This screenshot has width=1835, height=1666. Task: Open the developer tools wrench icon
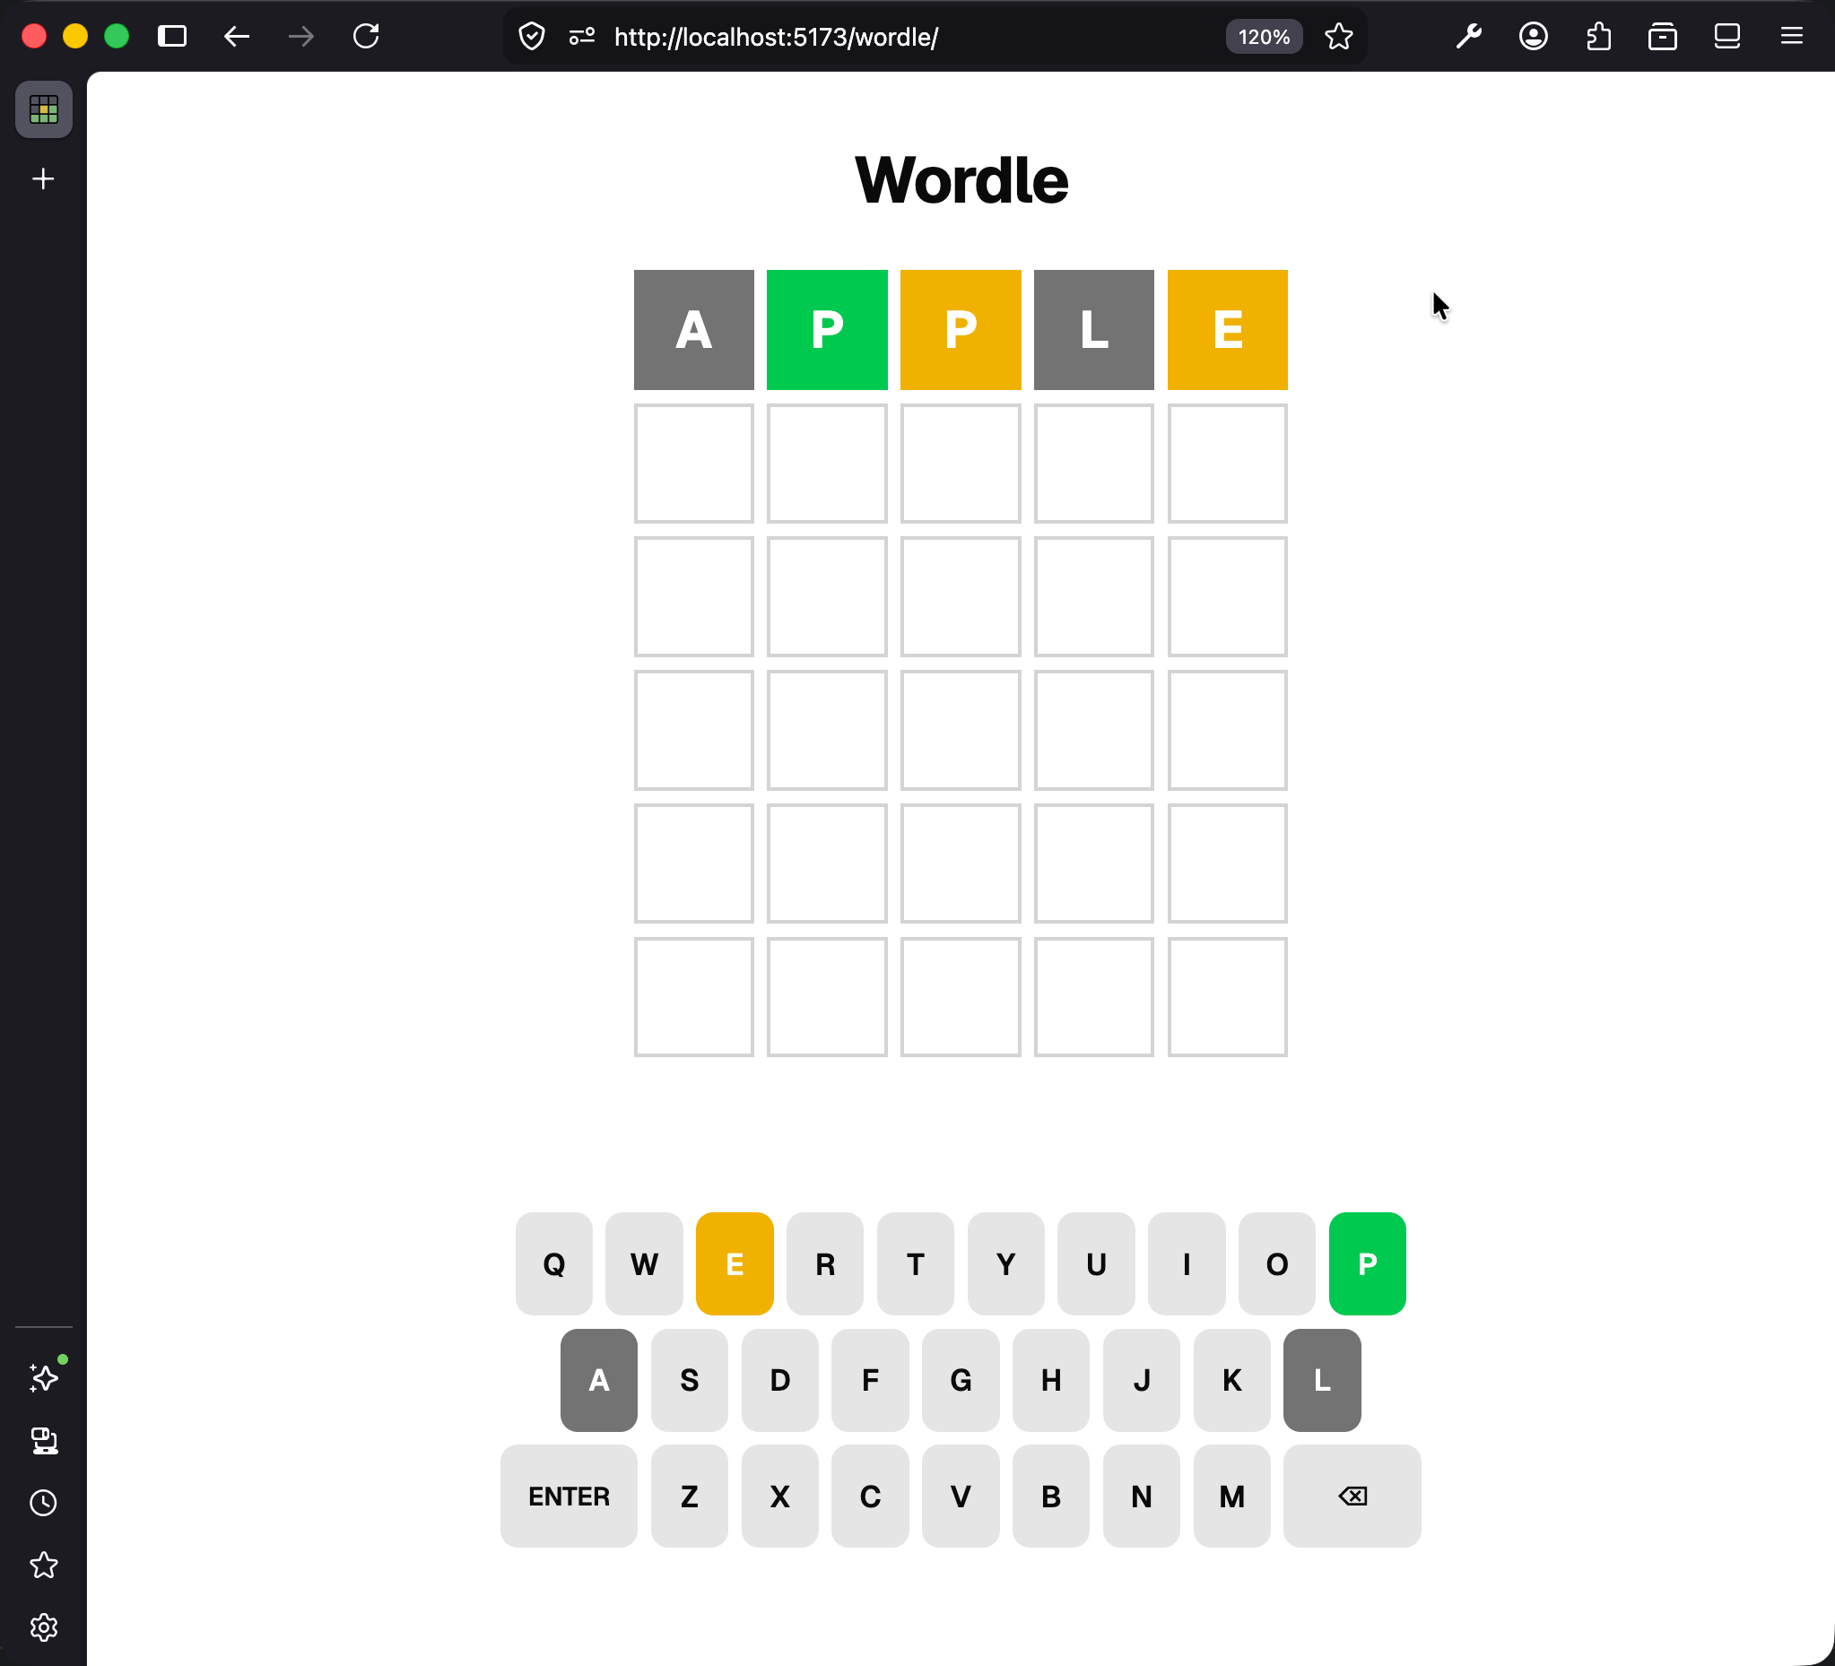click(x=1468, y=37)
